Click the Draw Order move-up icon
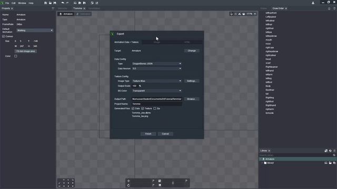 tap(329, 8)
